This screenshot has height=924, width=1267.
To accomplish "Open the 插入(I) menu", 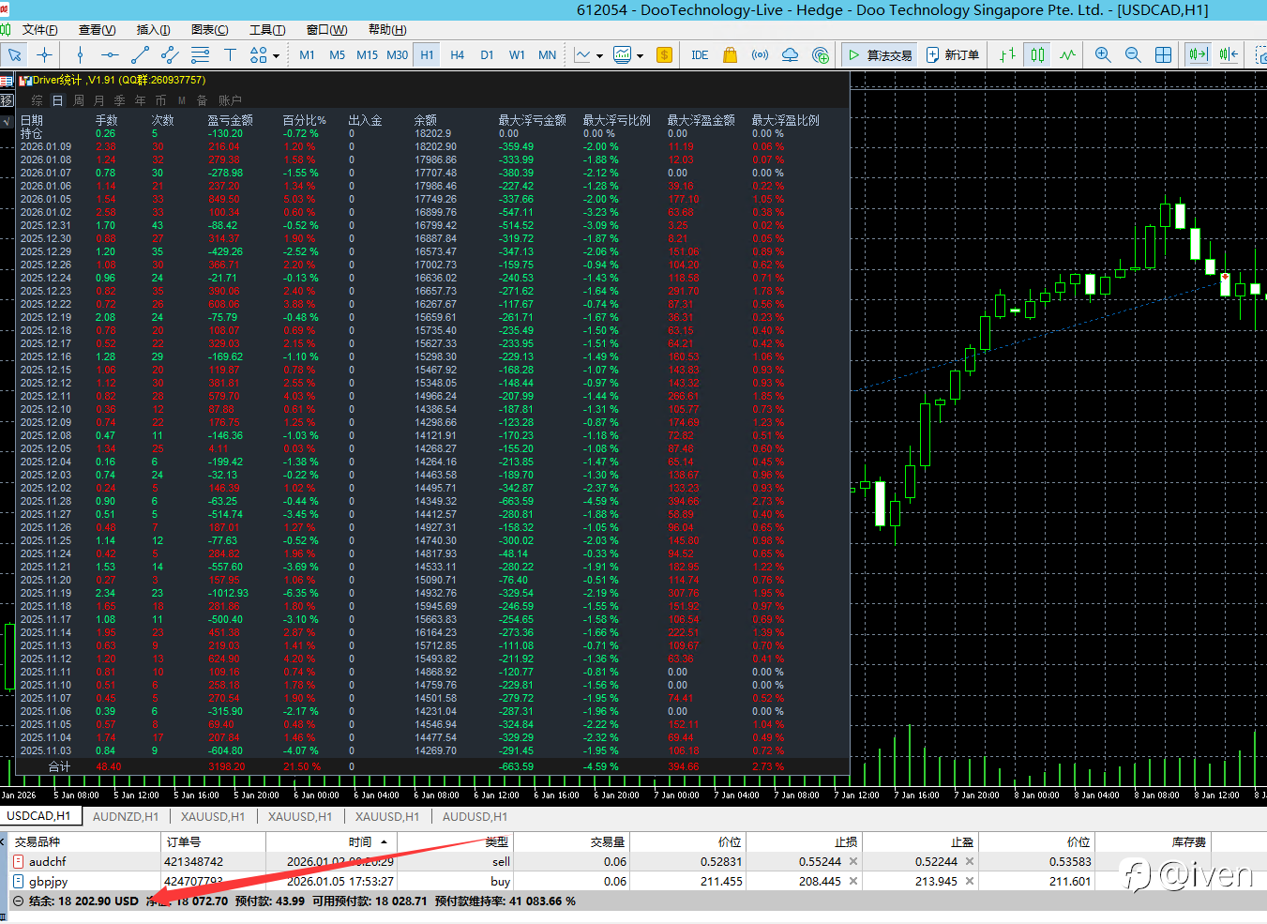I will coord(153,30).
